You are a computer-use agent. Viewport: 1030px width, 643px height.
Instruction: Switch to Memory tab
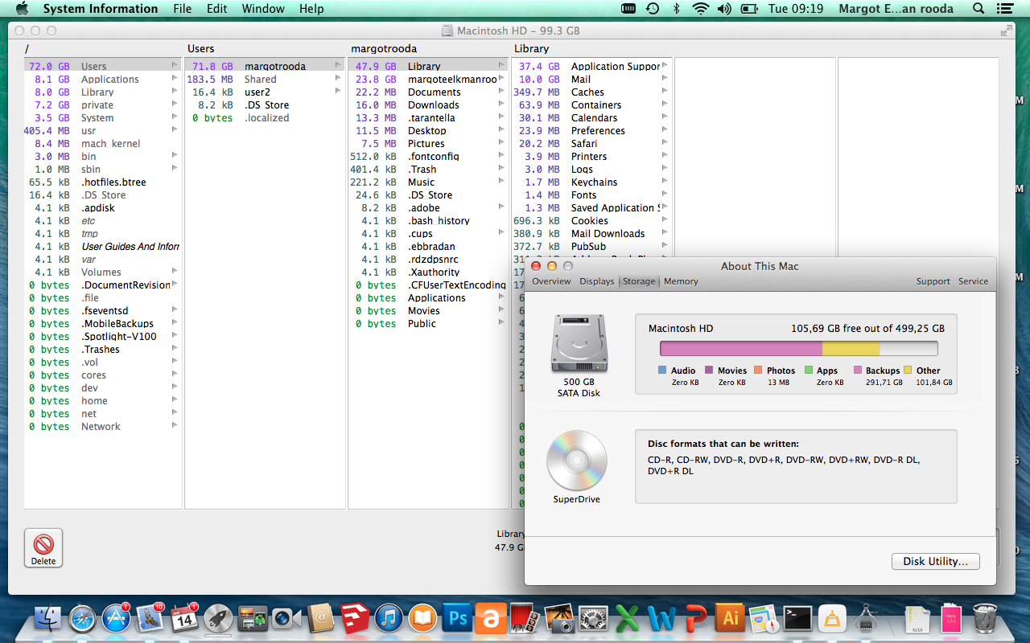(x=681, y=281)
